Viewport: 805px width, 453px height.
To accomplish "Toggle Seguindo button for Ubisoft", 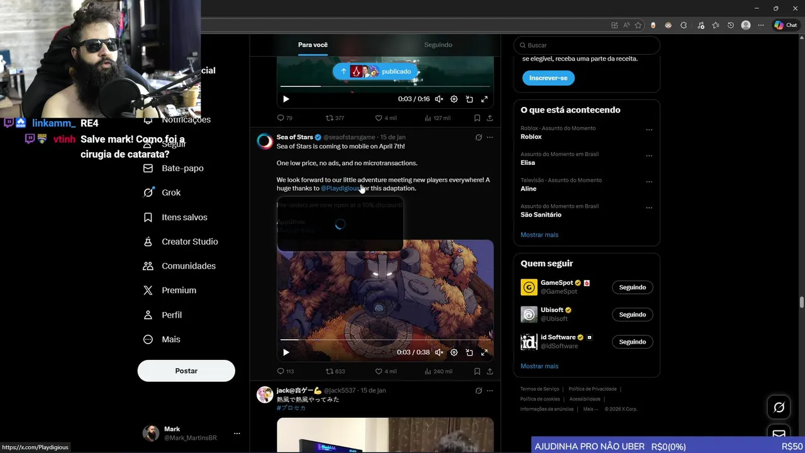I will (633, 315).
